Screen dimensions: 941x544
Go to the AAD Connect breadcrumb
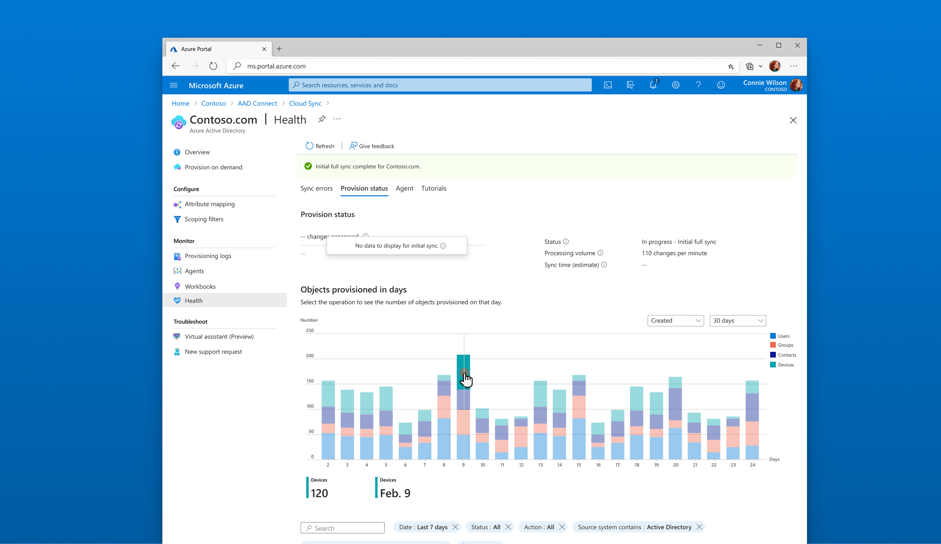coord(257,103)
